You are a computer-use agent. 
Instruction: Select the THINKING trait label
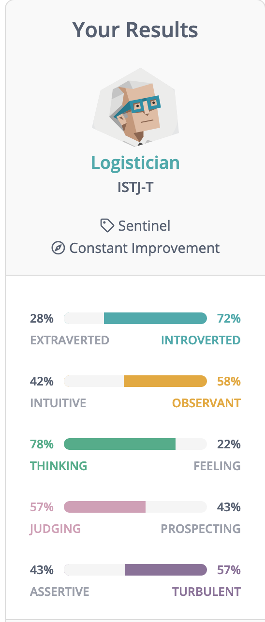[59, 466]
